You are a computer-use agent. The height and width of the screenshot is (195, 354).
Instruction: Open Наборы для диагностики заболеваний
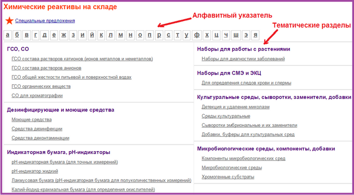[x=243, y=59]
